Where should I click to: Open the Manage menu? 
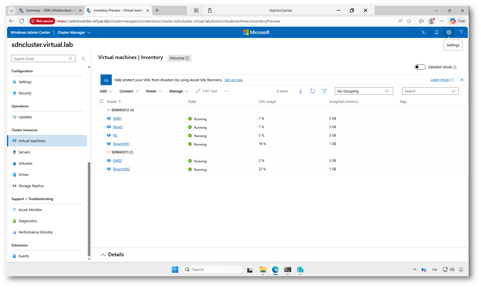coord(179,91)
